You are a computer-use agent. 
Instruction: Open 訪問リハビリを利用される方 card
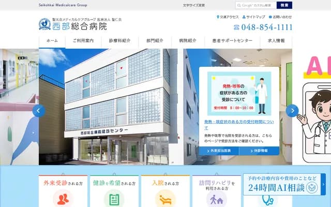tap(217, 191)
